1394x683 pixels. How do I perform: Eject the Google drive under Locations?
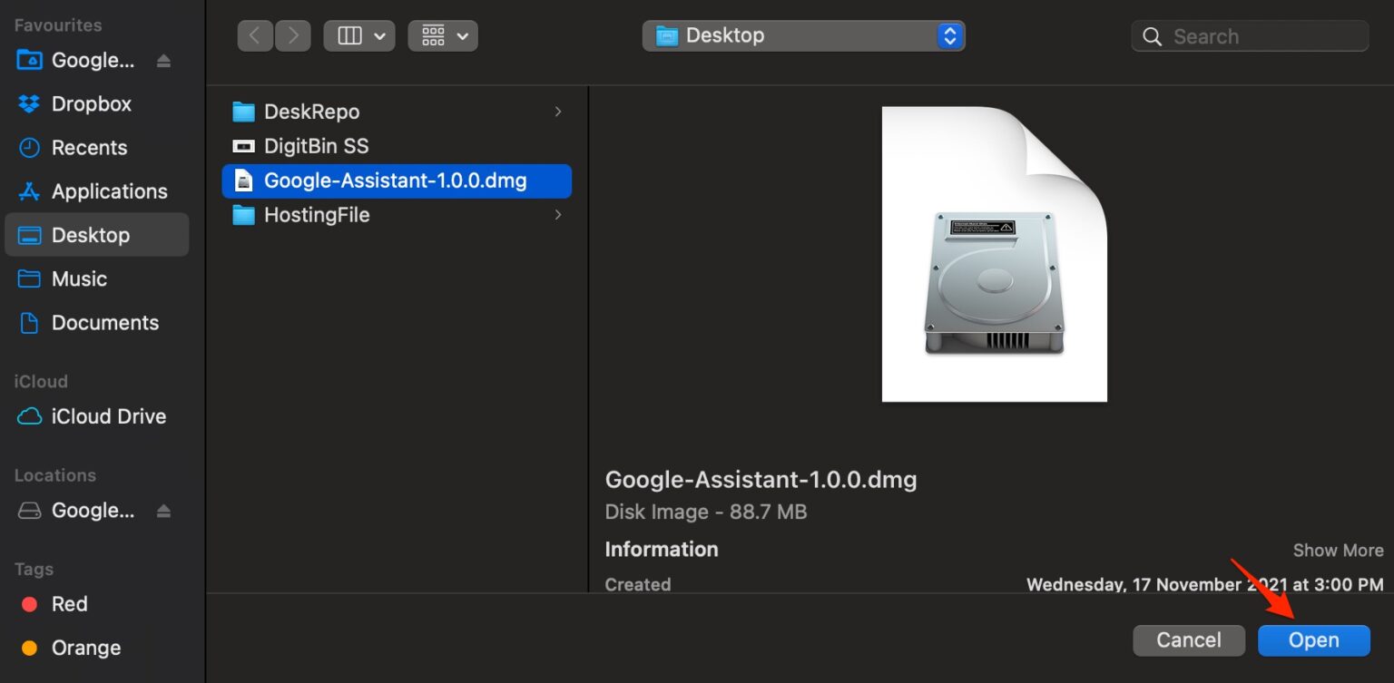(163, 510)
